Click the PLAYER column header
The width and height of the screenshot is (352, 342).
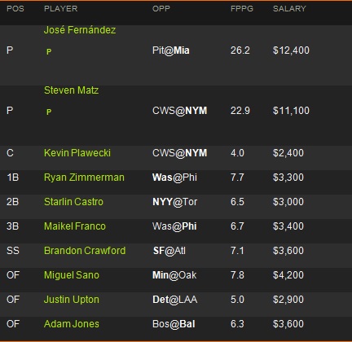point(61,9)
